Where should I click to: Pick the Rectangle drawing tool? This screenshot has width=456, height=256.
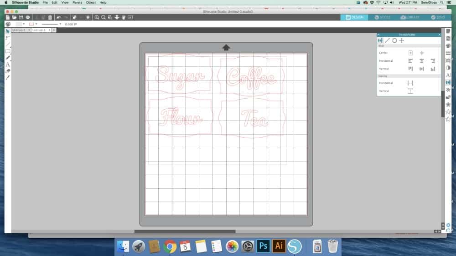tap(8, 51)
